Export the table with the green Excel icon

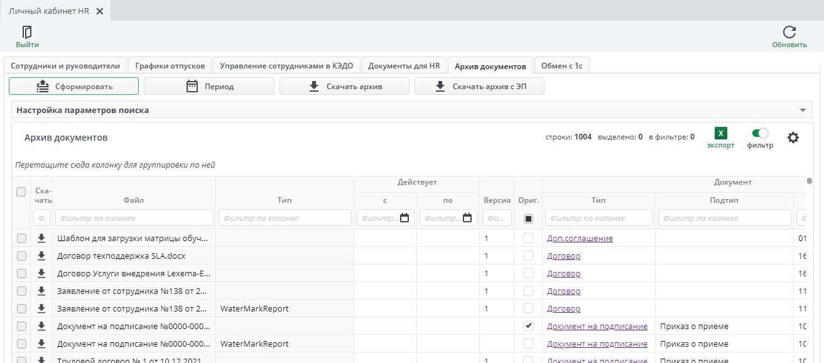click(x=721, y=133)
